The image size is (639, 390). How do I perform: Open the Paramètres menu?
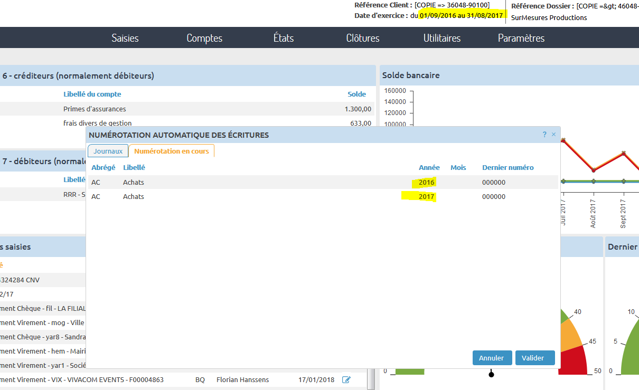click(x=521, y=38)
